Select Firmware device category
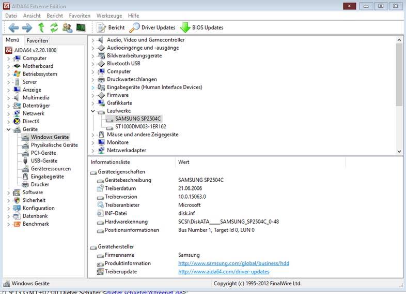This screenshot has width=406, height=294. point(118,95)
